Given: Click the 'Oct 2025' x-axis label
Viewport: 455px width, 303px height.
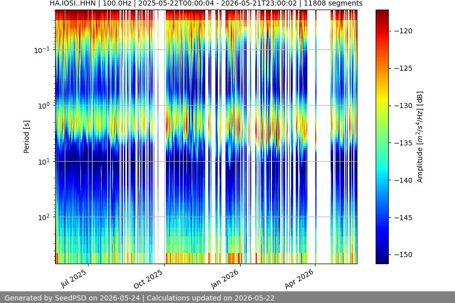Looking at the screenshot, I should coord(149,279).
